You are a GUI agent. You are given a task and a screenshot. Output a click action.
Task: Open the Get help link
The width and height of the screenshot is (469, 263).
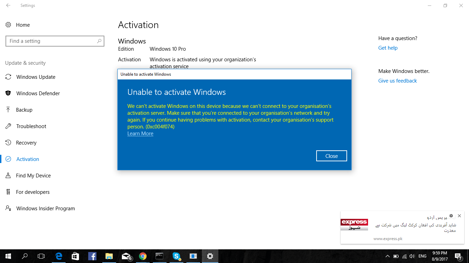coord(388,48)
